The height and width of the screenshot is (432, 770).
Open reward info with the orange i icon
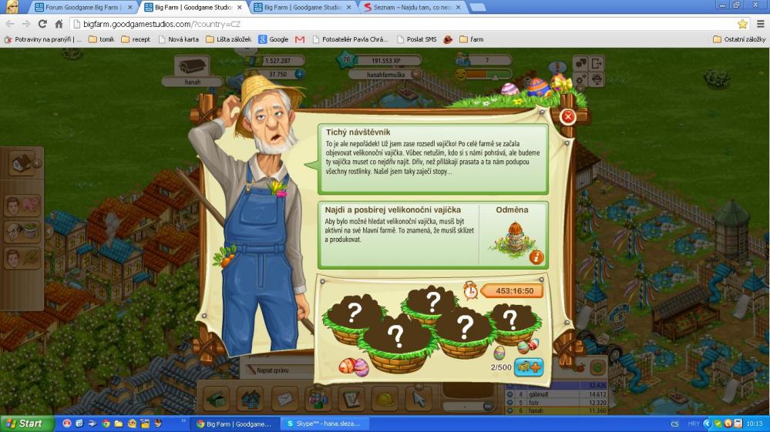[536, 256]
